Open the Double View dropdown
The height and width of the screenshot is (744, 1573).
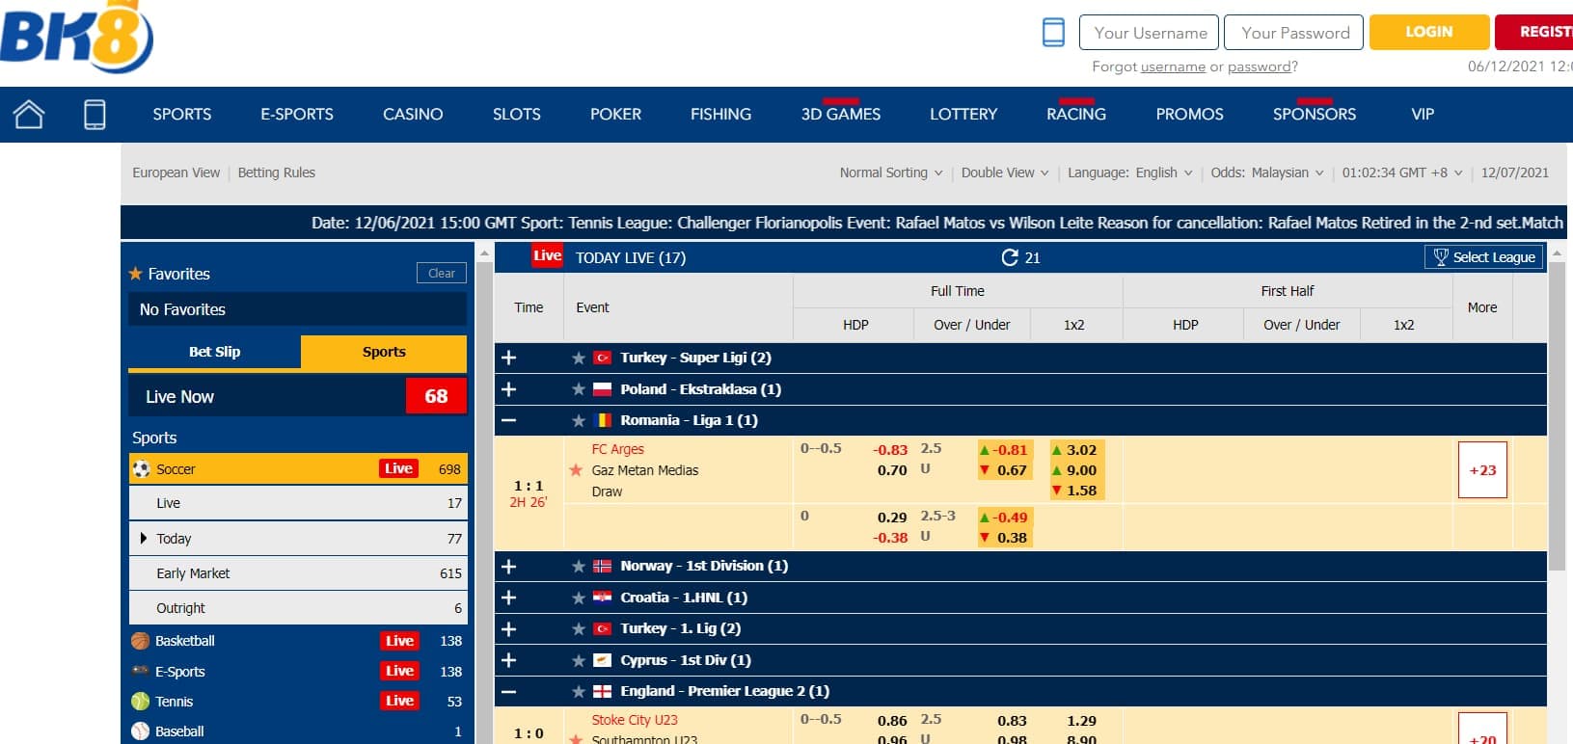coord(1005,173)
